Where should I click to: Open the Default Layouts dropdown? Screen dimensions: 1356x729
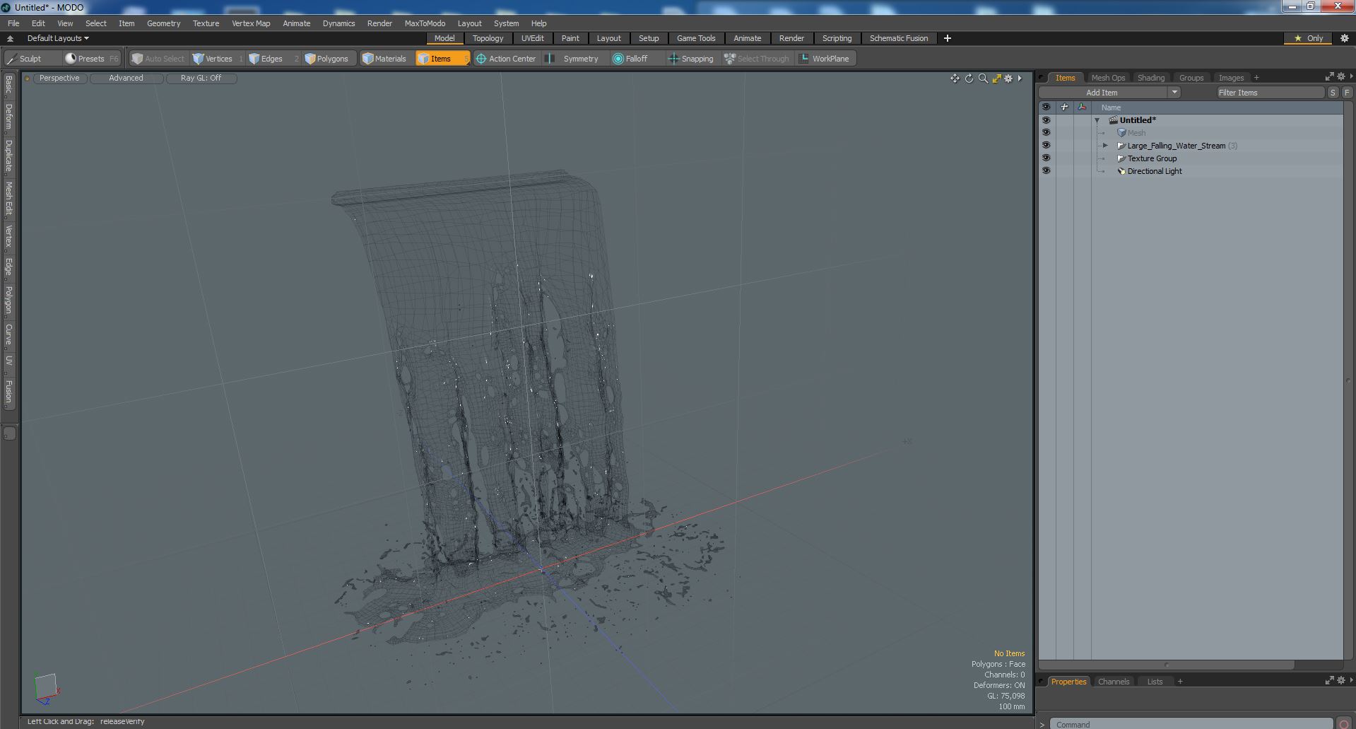(58, 38)
